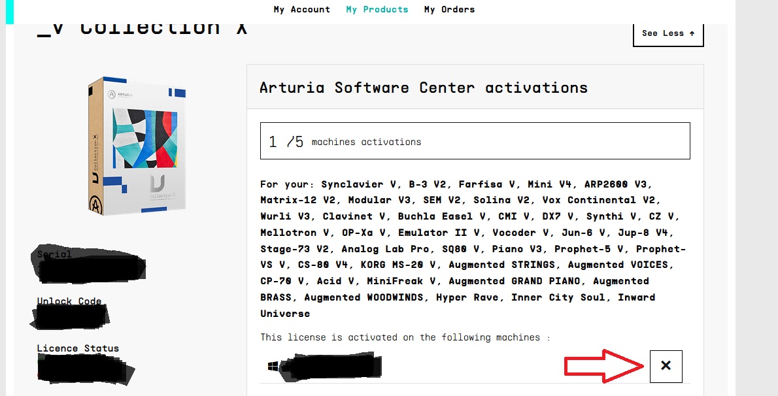Open the My Account tab
The image size is (778, 396).
click(301, 9)
